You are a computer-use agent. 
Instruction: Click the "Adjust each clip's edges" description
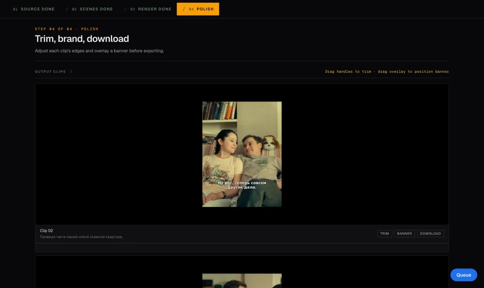[x=99, y=51]
